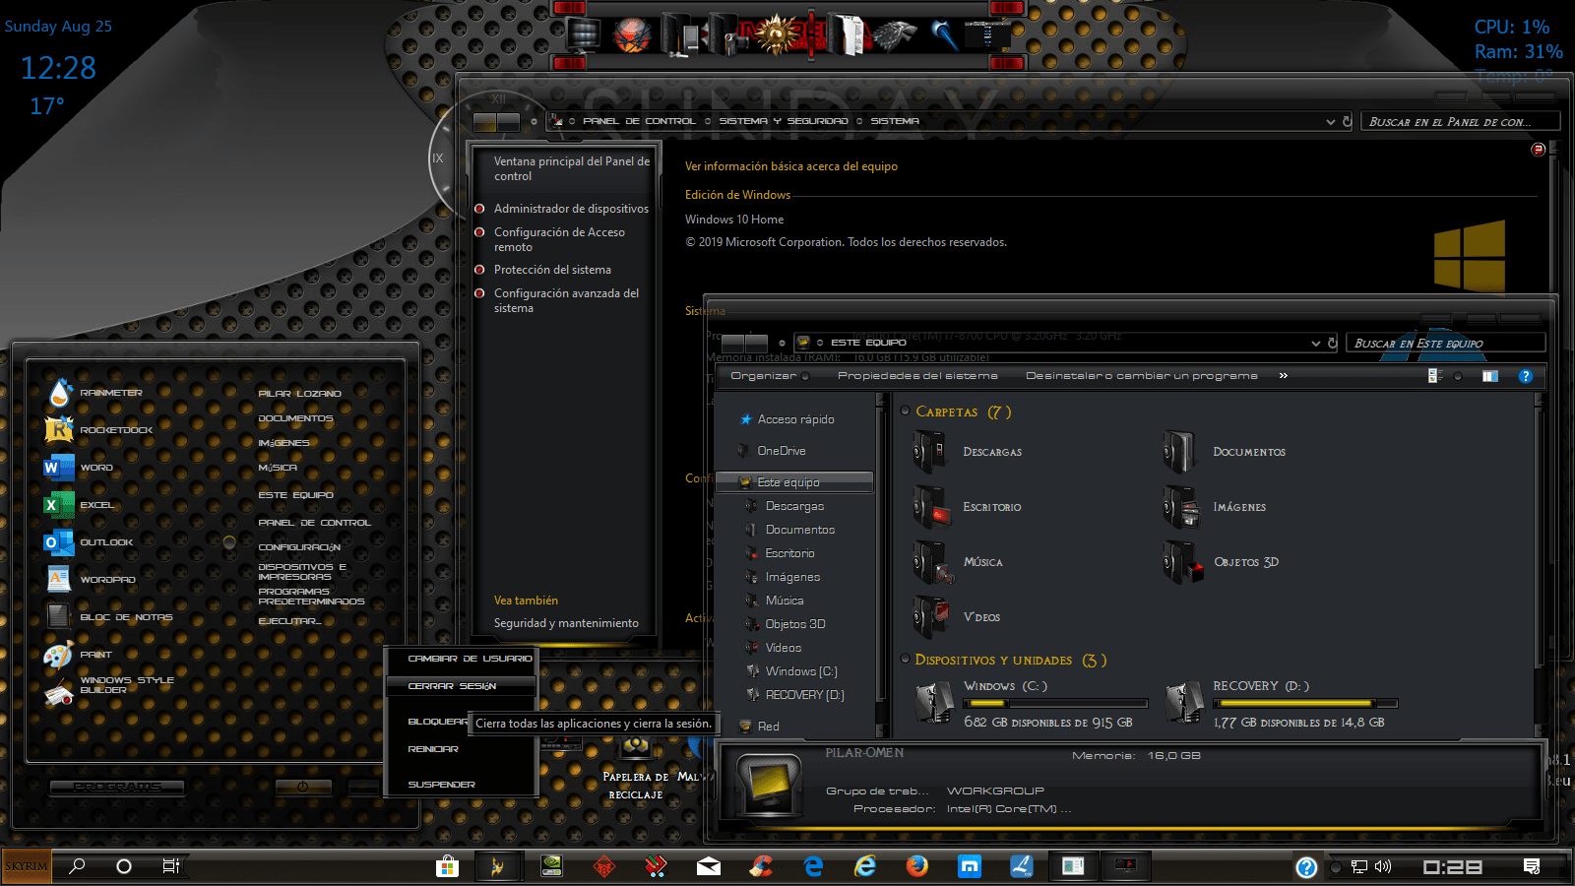Image resolution: width=1575 pixels, height=886 pixels.
Task: Open Windows Style Builder from start menu
Action: (x=109, y=688)
